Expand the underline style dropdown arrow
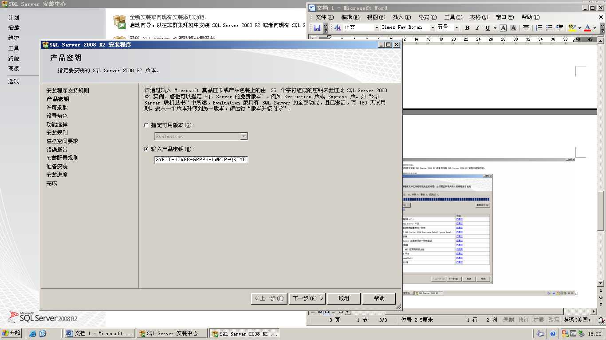 tap(495, 27)
